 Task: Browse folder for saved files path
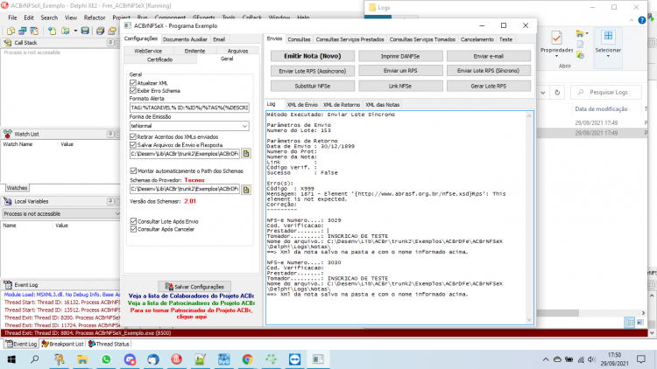246,154
